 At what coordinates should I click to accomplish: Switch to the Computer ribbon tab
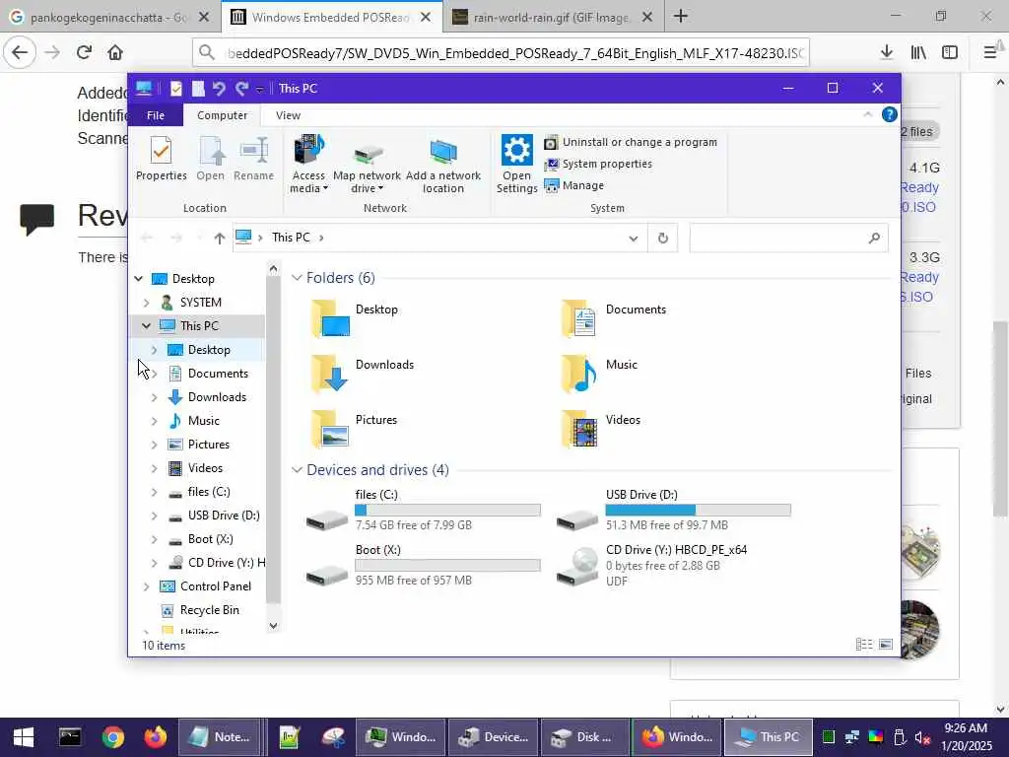click(x=222, y=115)
